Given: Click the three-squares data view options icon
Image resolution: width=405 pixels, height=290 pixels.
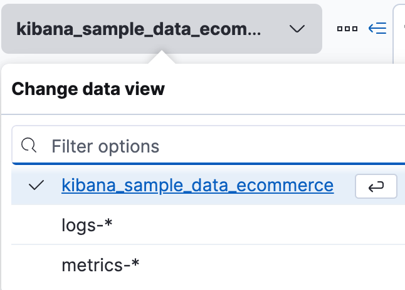Looking at the screenshot, I should click(x=347, y=29).
